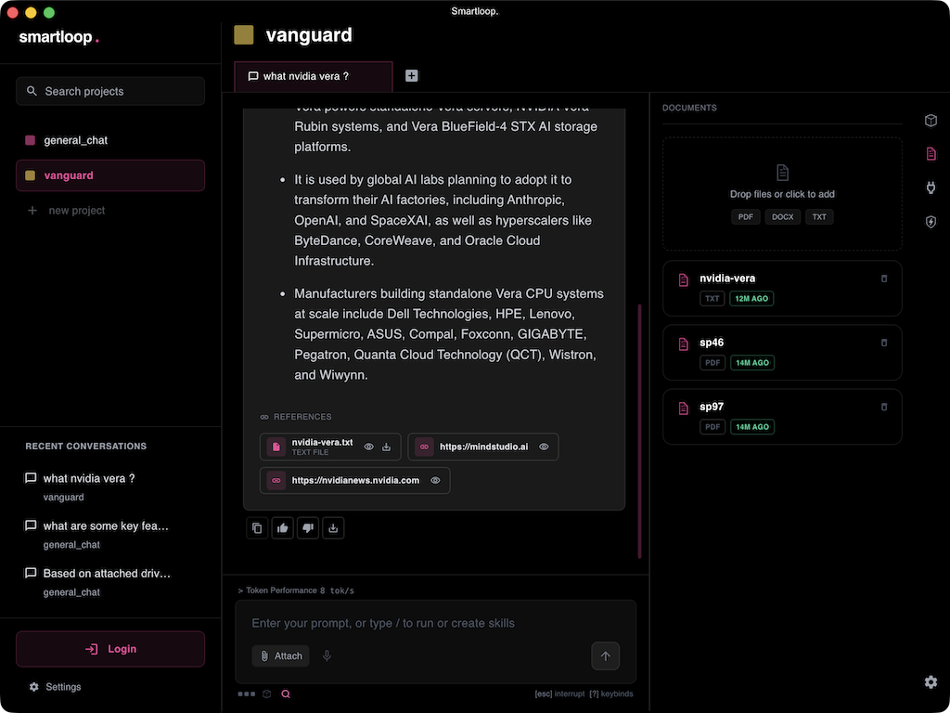Screen dimensions: 950x713
Task: Open the shield bolt icon in right rail
Action: click(931, 222)
